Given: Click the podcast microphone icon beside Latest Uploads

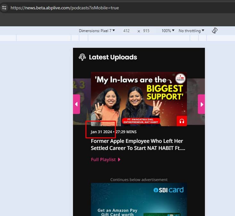Looking at the screenshot, I should [82, 57].
